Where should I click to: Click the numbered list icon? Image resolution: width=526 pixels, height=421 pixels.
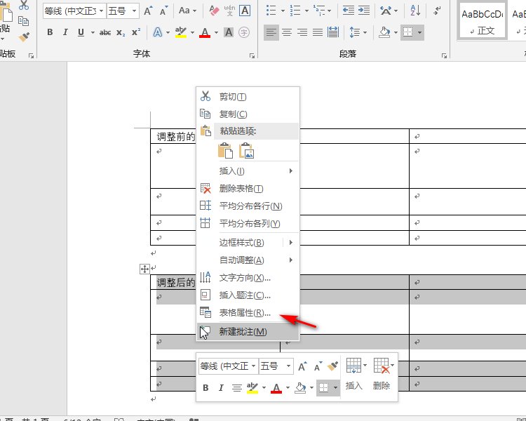(295, 11)
